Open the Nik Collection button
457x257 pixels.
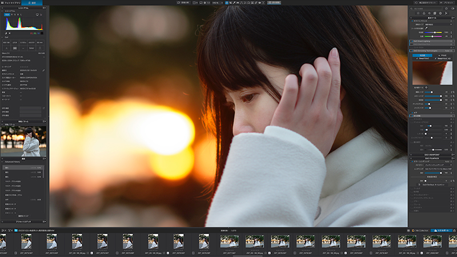pos(420,230)
